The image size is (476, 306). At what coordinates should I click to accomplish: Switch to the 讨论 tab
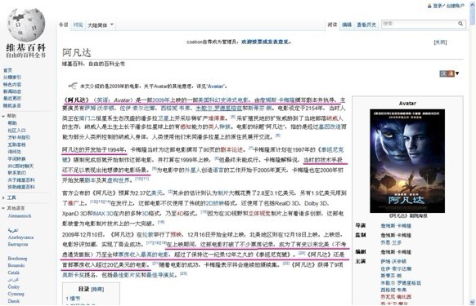click(x=78, y=24)
